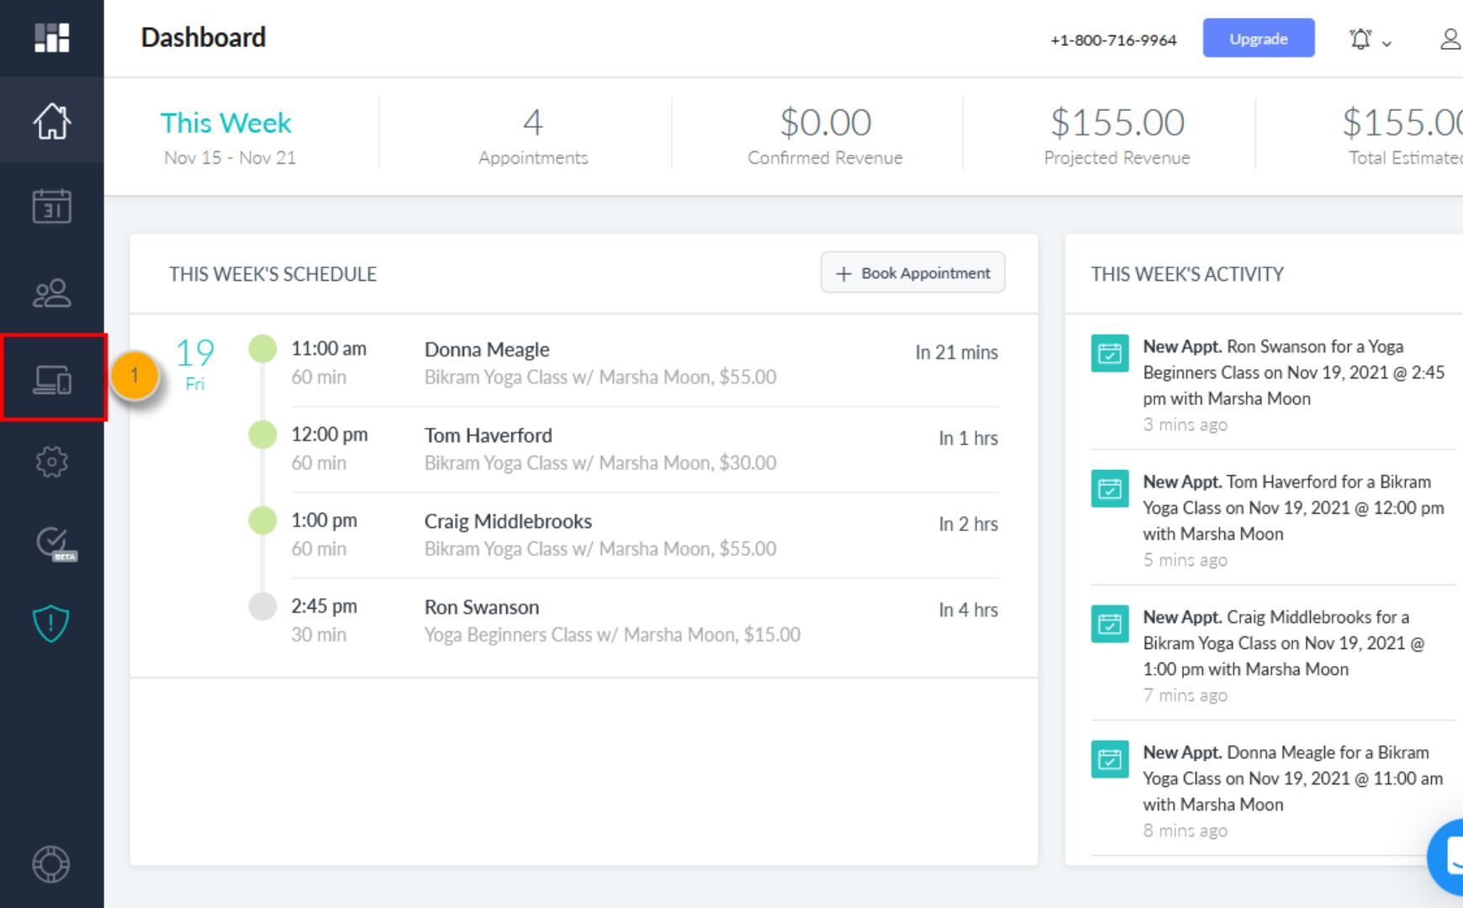Open the Customers sidebar icon
Viewport: 1463px width, 908px height.
pyautogui.click(x=51, y=293)
